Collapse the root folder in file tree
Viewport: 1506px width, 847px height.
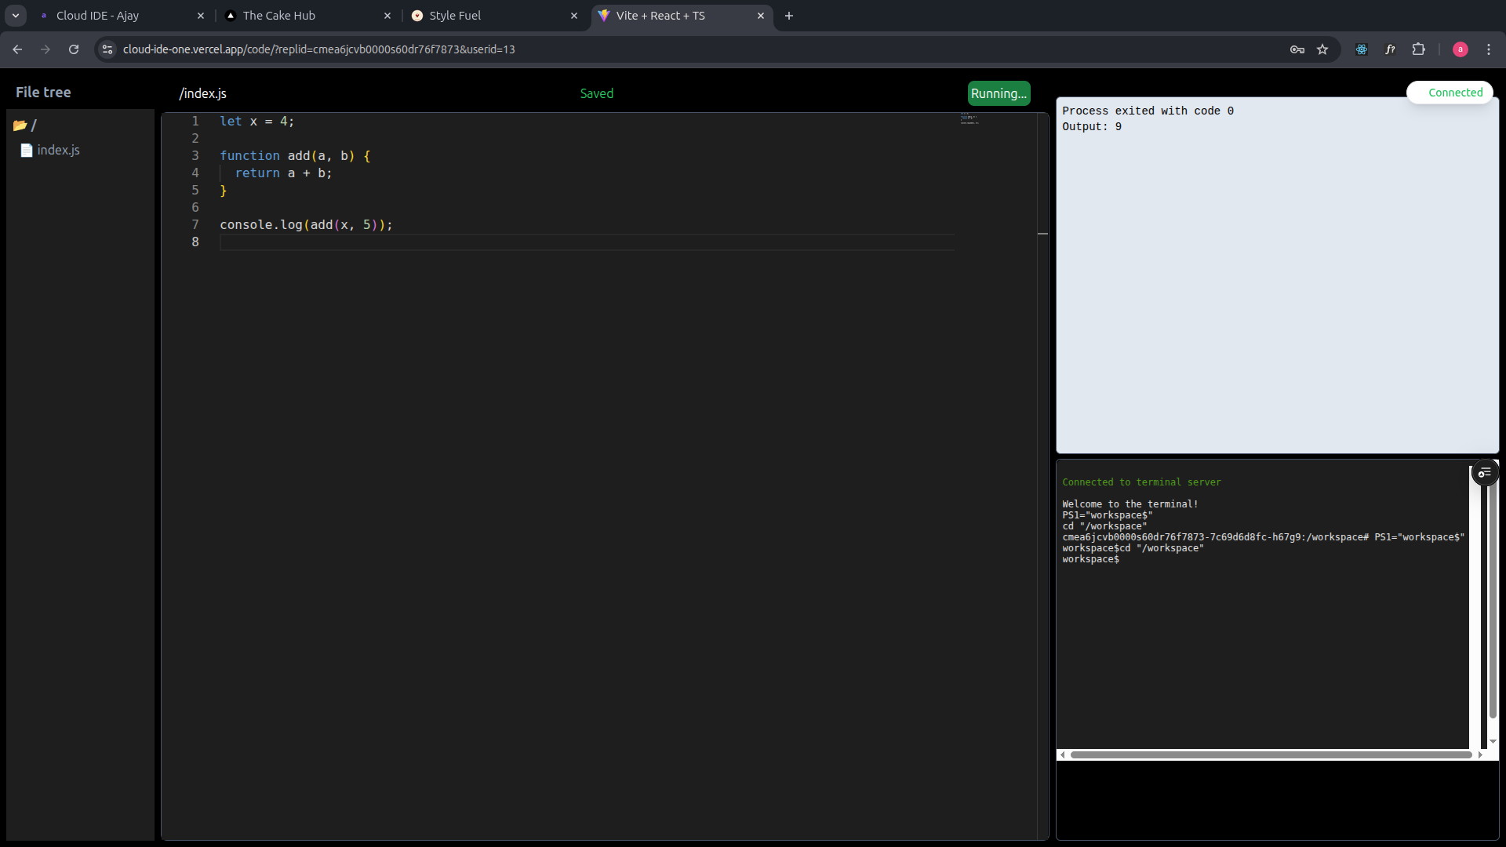click(25, 125)
